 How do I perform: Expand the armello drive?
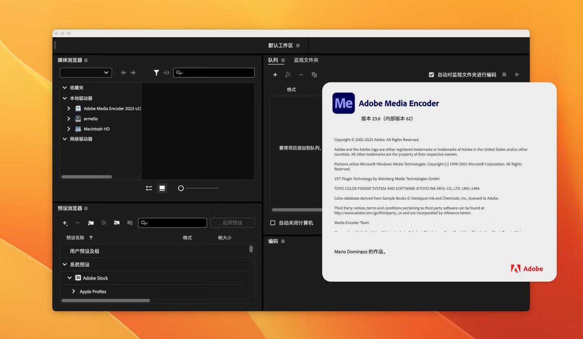(69, 119)
